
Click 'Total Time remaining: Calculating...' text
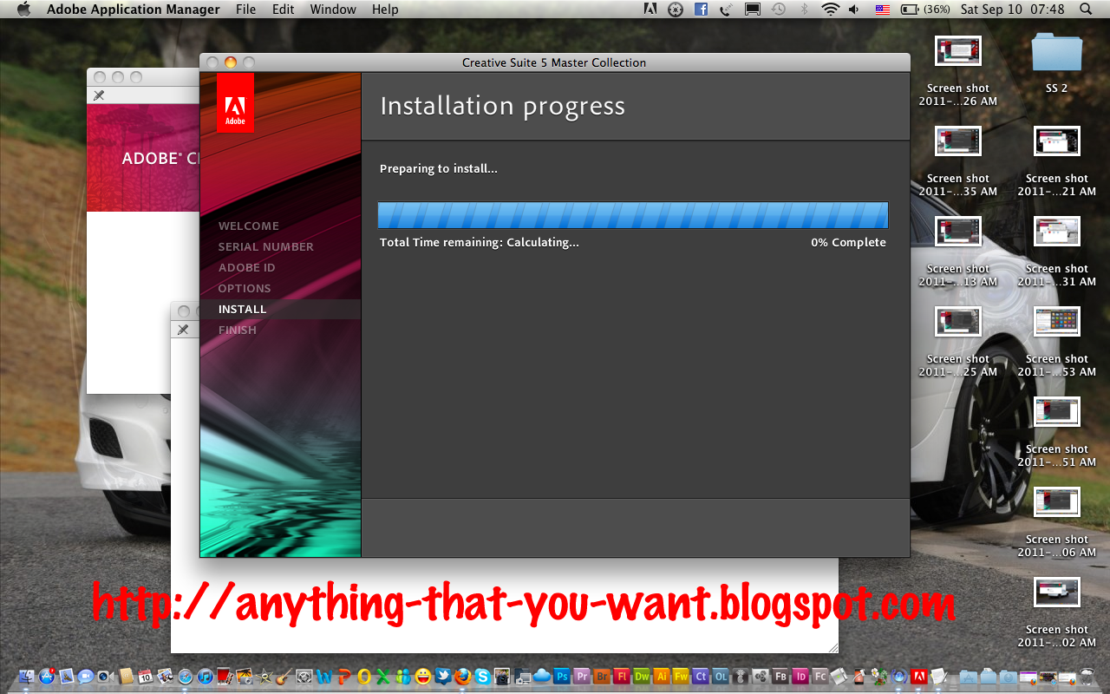pyautogui.click(x=480, y=242)
